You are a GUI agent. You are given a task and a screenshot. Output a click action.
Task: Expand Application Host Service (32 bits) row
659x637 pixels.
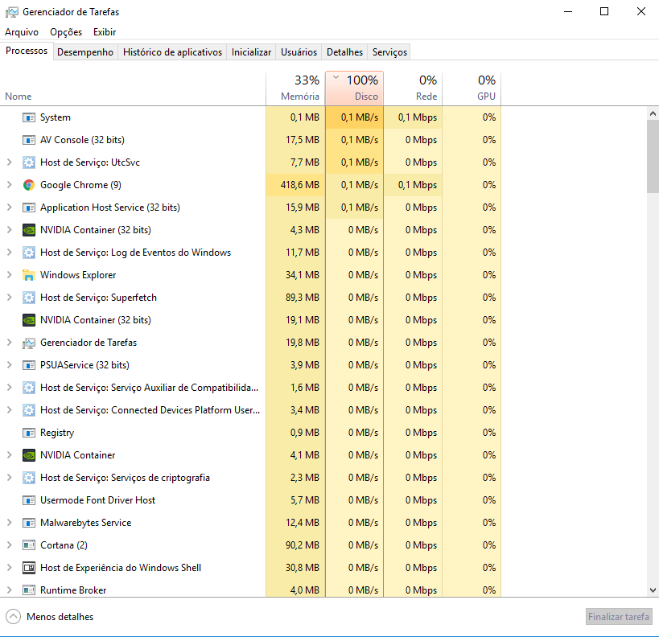coord(9,208)
